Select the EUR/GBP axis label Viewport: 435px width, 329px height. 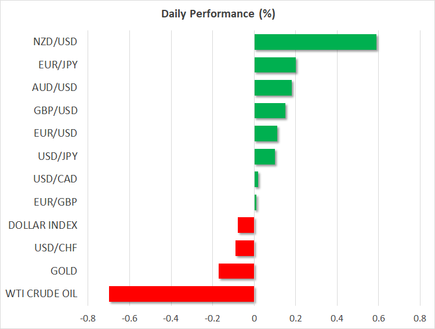55,202
